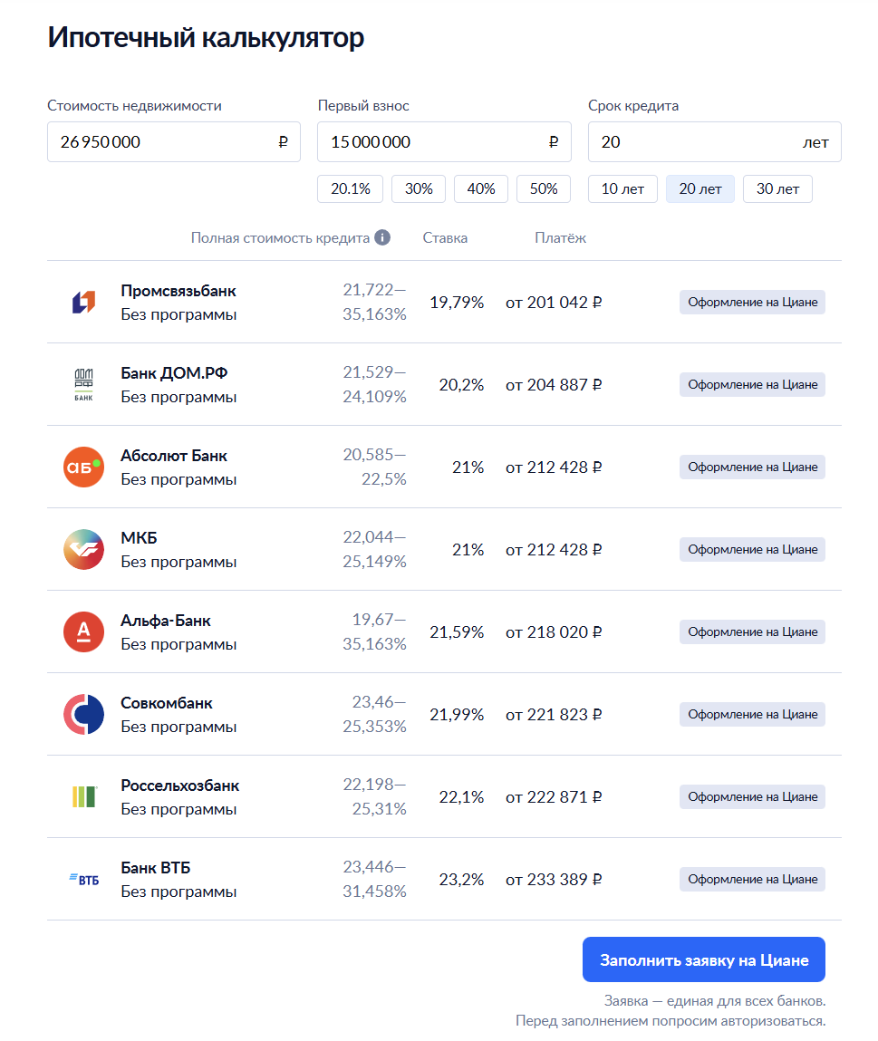Screen dimensions: 878x1041
Task: Set down payment to 30%
Action: click(x=419, y=189)
